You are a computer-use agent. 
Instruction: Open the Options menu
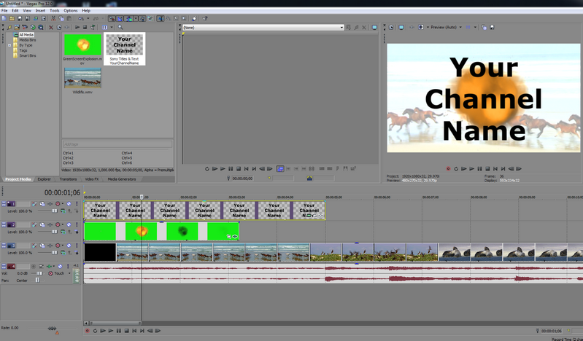pos(71,10)
